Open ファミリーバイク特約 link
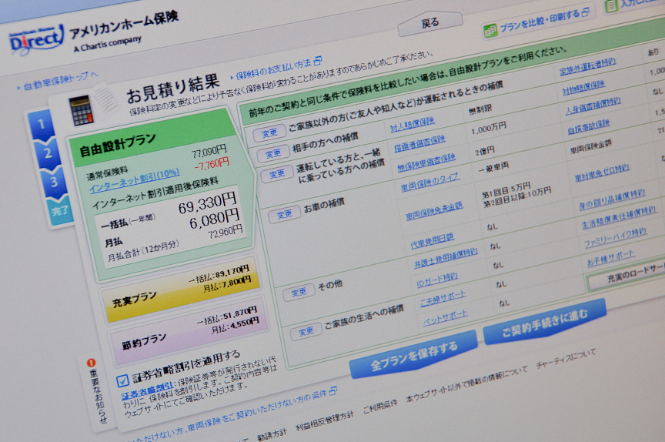Viewport: 665px width, 442px height. [x=615, y=238]
